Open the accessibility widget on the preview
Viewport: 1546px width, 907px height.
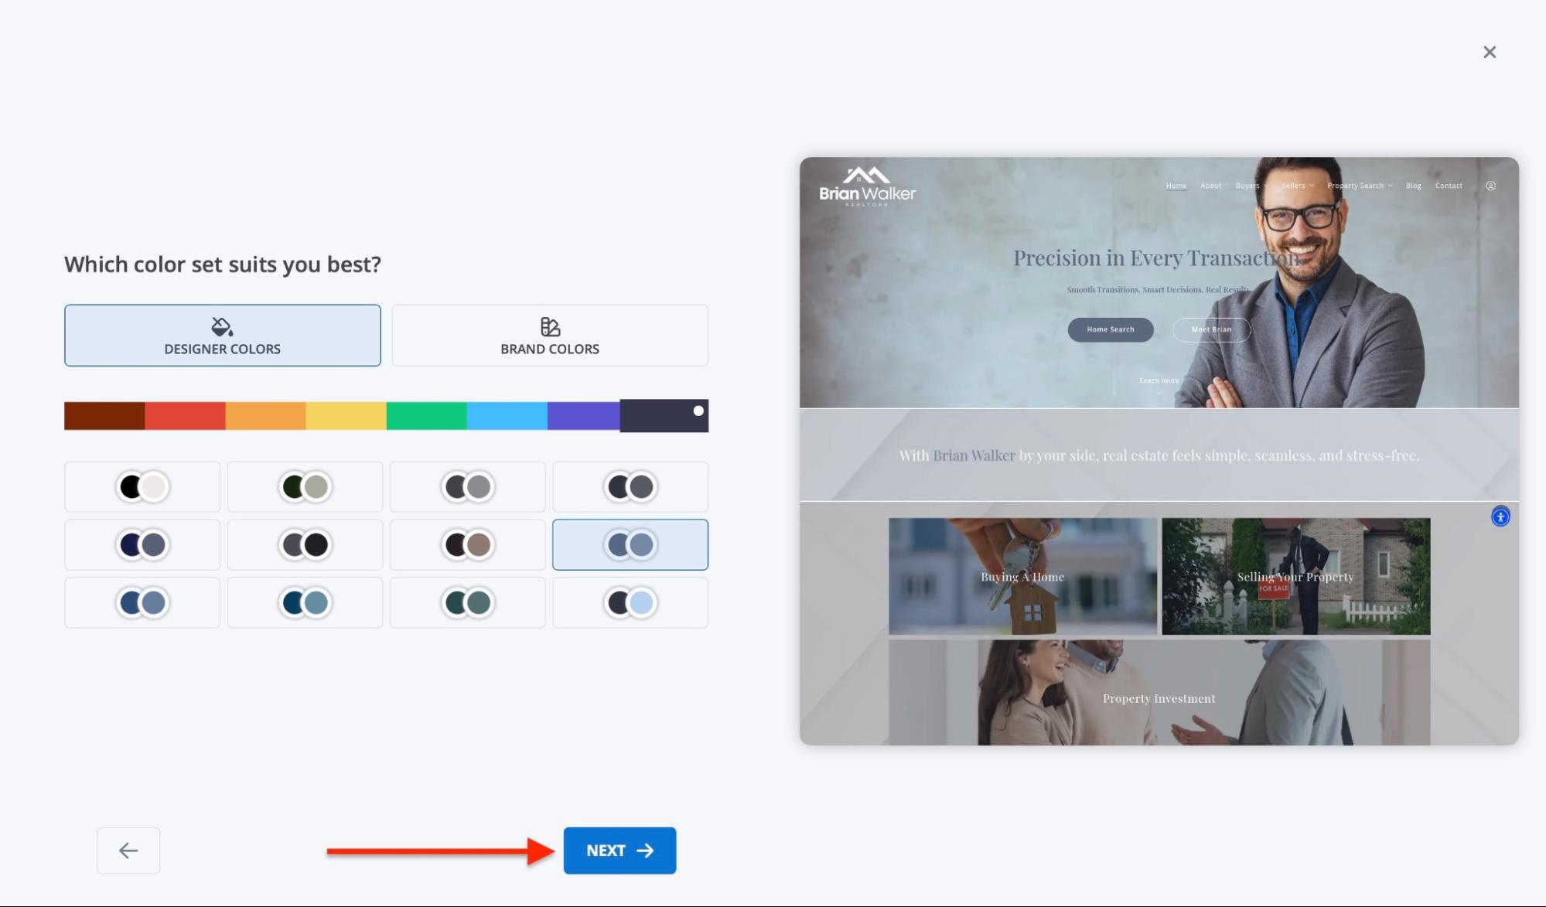(1499, 516)
